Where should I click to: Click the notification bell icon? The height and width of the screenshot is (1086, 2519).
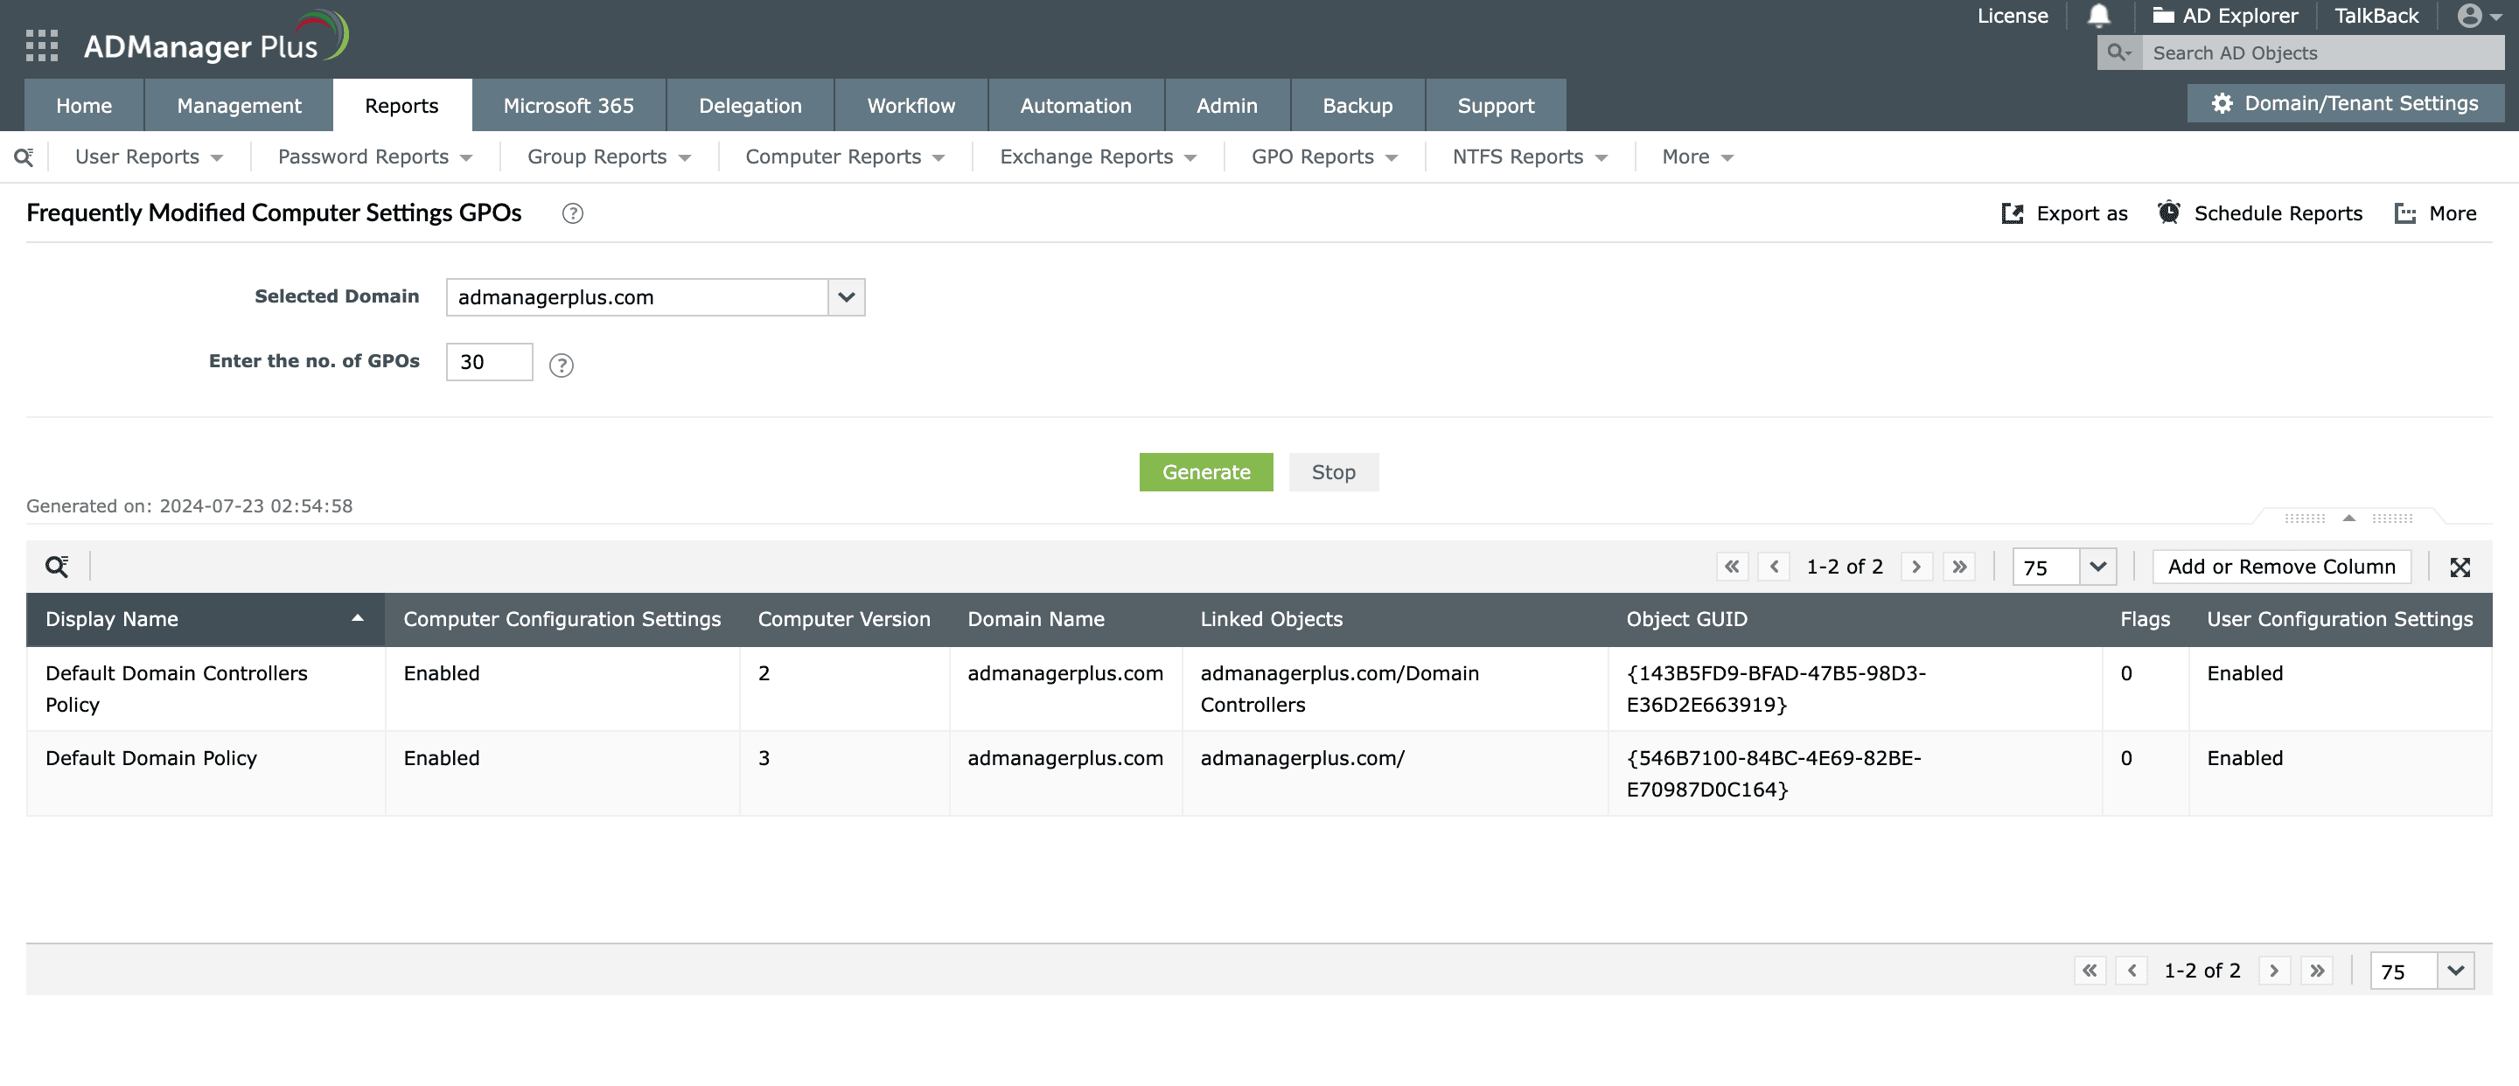point(2098,16)
